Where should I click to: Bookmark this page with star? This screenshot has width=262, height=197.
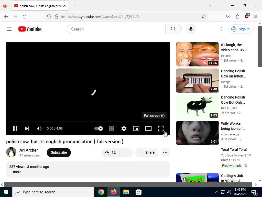tap(203, 17)
